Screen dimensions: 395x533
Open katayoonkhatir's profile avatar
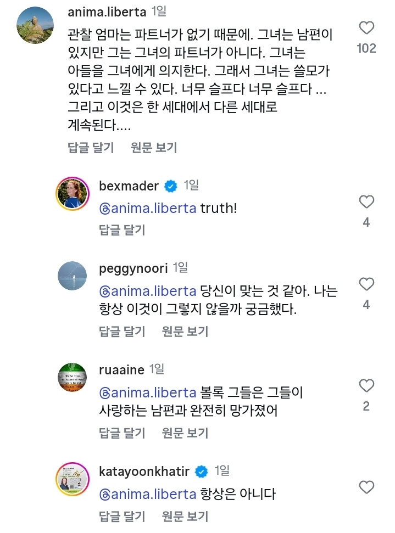[73, 479]
